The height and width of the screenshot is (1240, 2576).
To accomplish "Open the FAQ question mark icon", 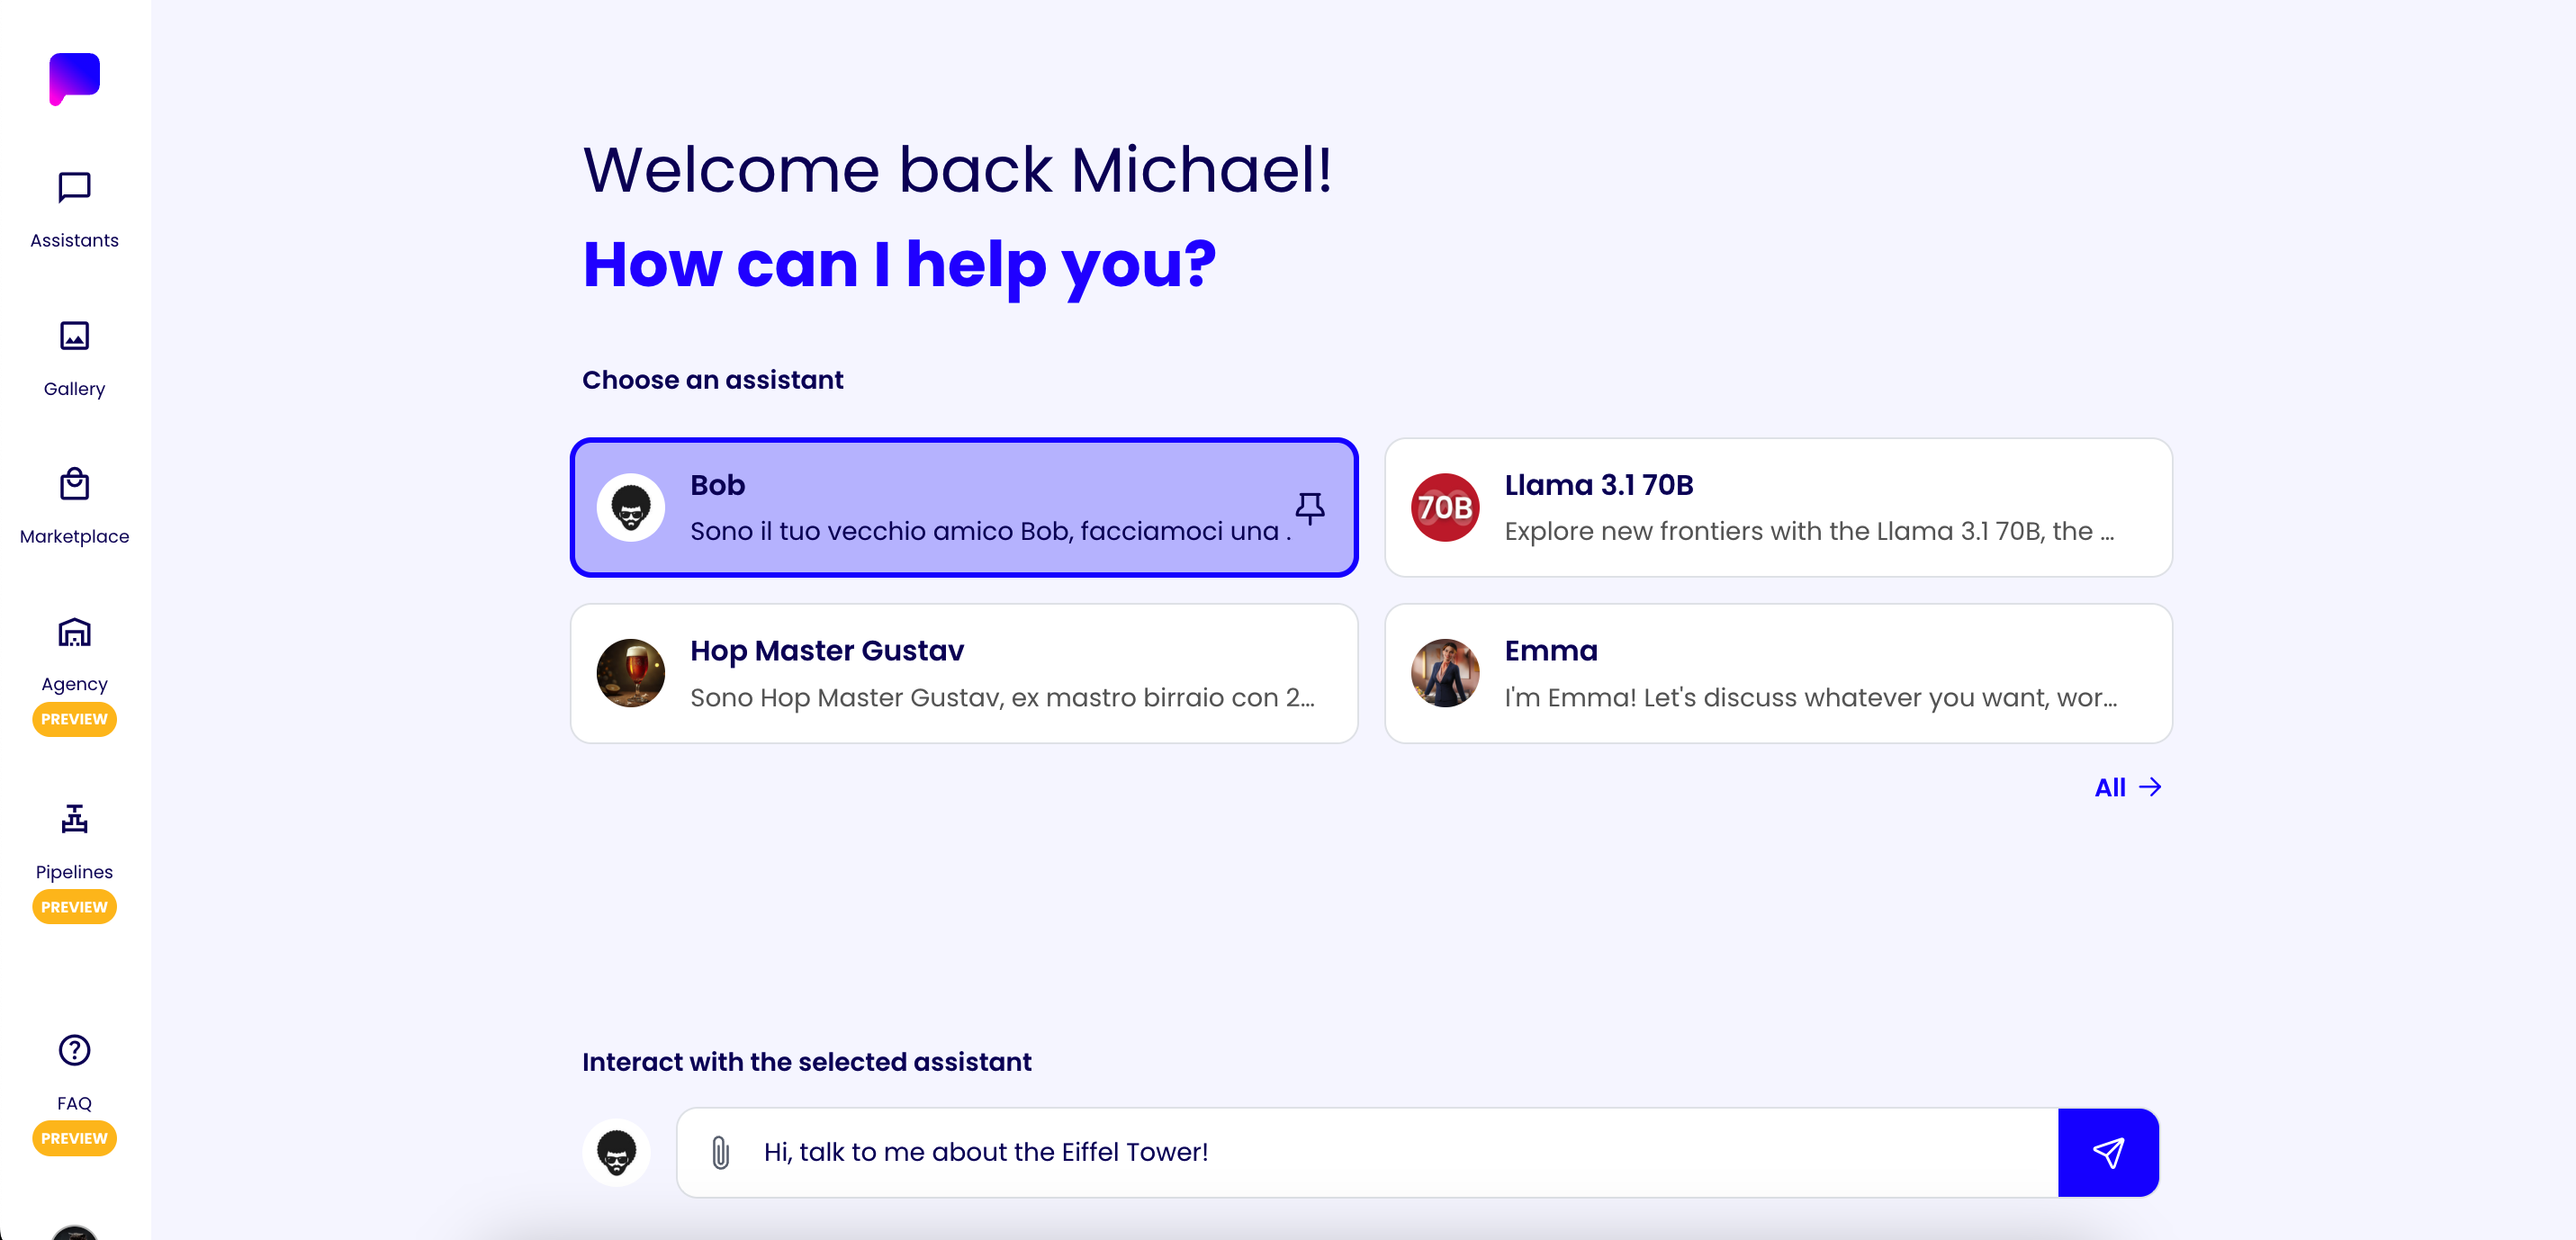I will click(74, 1050).
